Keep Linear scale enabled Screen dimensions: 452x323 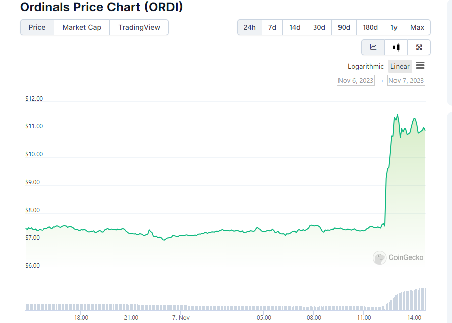pyautogui.click(x=400, y=66)
